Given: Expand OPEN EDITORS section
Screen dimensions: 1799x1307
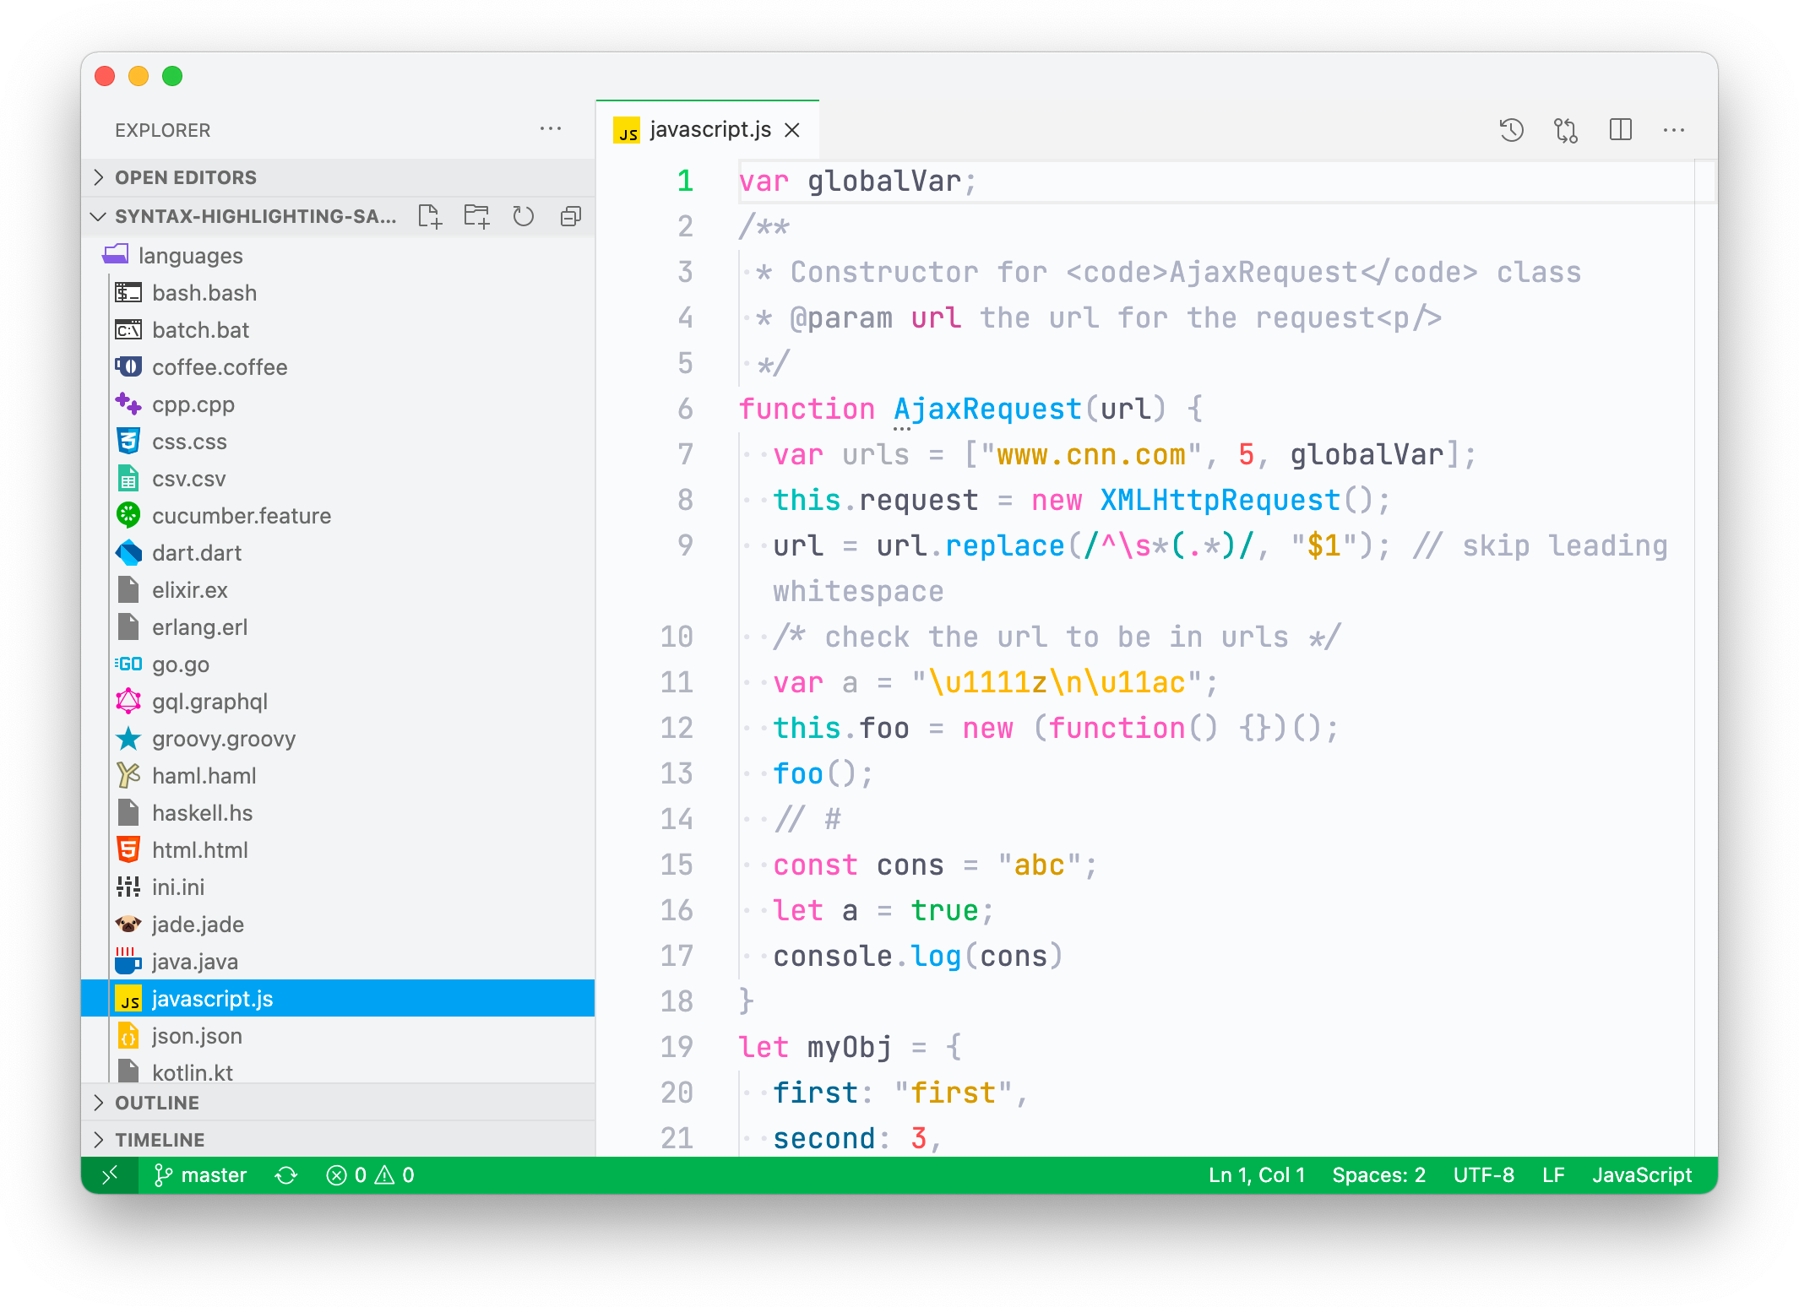Looking at the screenshot, I should pyautogui.click(x=99, y=176).
